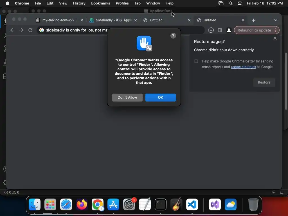Close the my-talking-tom tab
The width and height of the screenshot is (288, 216).
82,20
